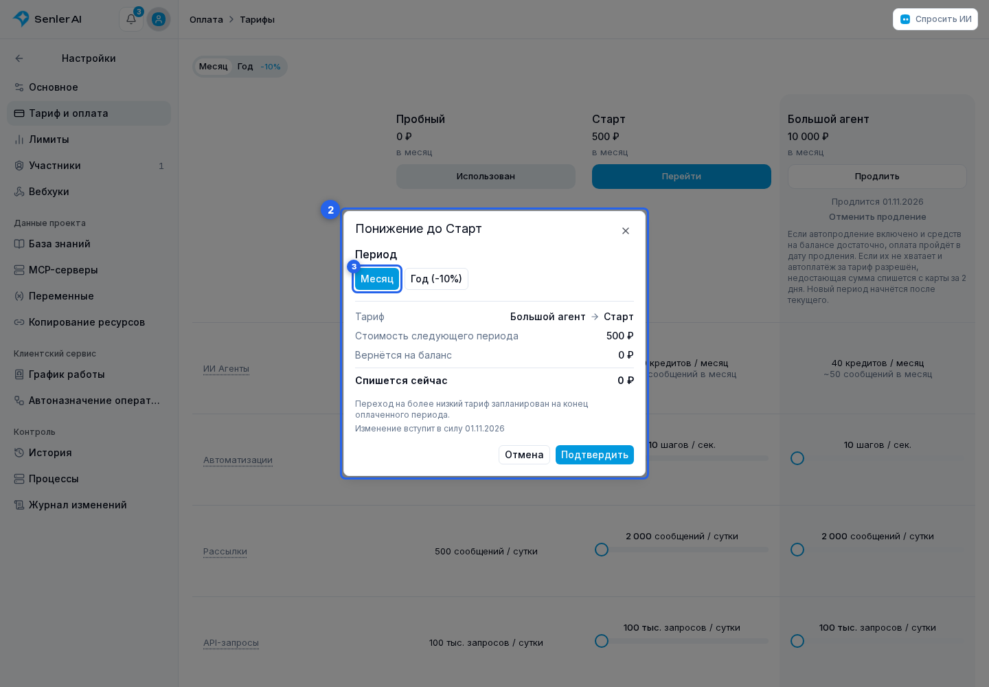Open Процессы in the sidebar
989x687 pixels.
(89, 479)
